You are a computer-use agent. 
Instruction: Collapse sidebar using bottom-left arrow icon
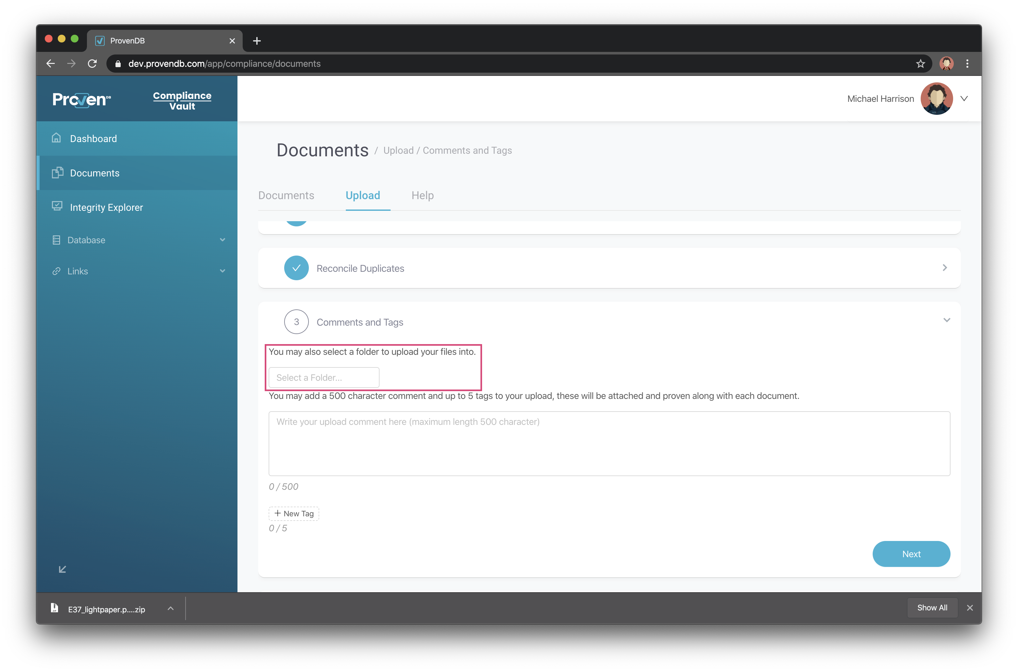(x=63, y=569)
